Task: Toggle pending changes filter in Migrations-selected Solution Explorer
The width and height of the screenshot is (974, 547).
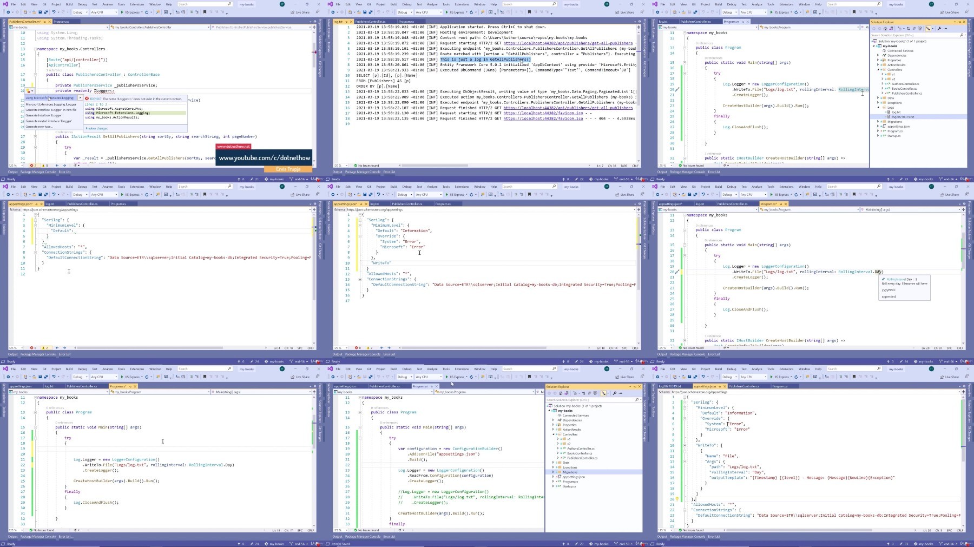Action: coord(575,393)
